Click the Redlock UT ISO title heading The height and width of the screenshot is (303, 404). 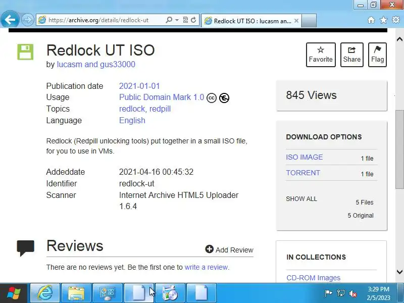[x=100, y=50]
